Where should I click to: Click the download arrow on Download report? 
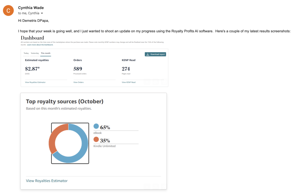coord(148,54)
